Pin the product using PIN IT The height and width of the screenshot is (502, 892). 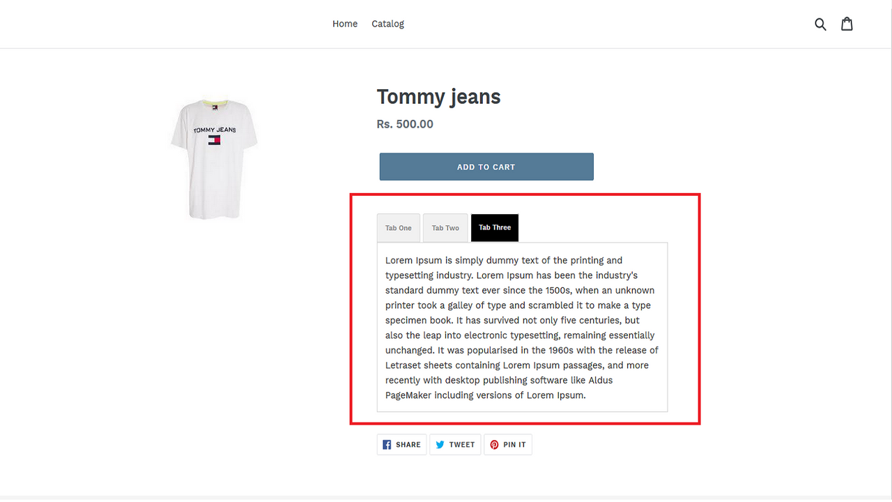pyautogui.click(x=508, y=444)
